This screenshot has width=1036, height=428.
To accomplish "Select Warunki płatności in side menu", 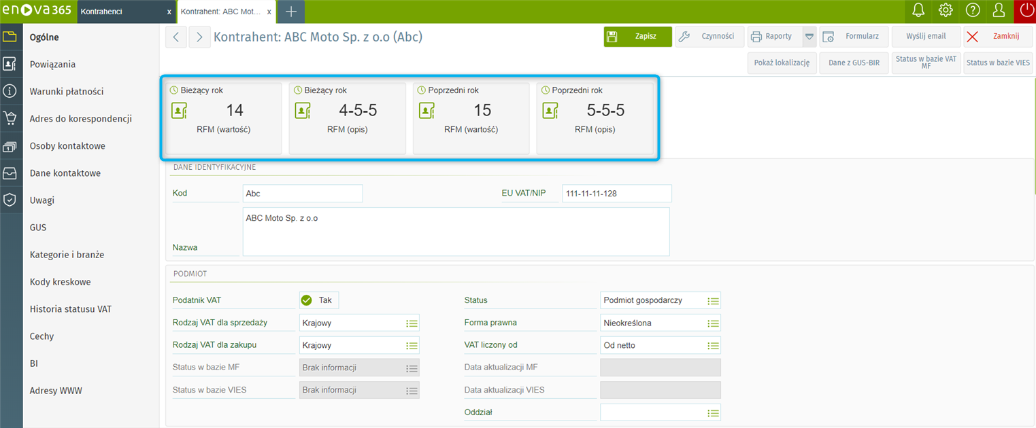I will (67, 92).
